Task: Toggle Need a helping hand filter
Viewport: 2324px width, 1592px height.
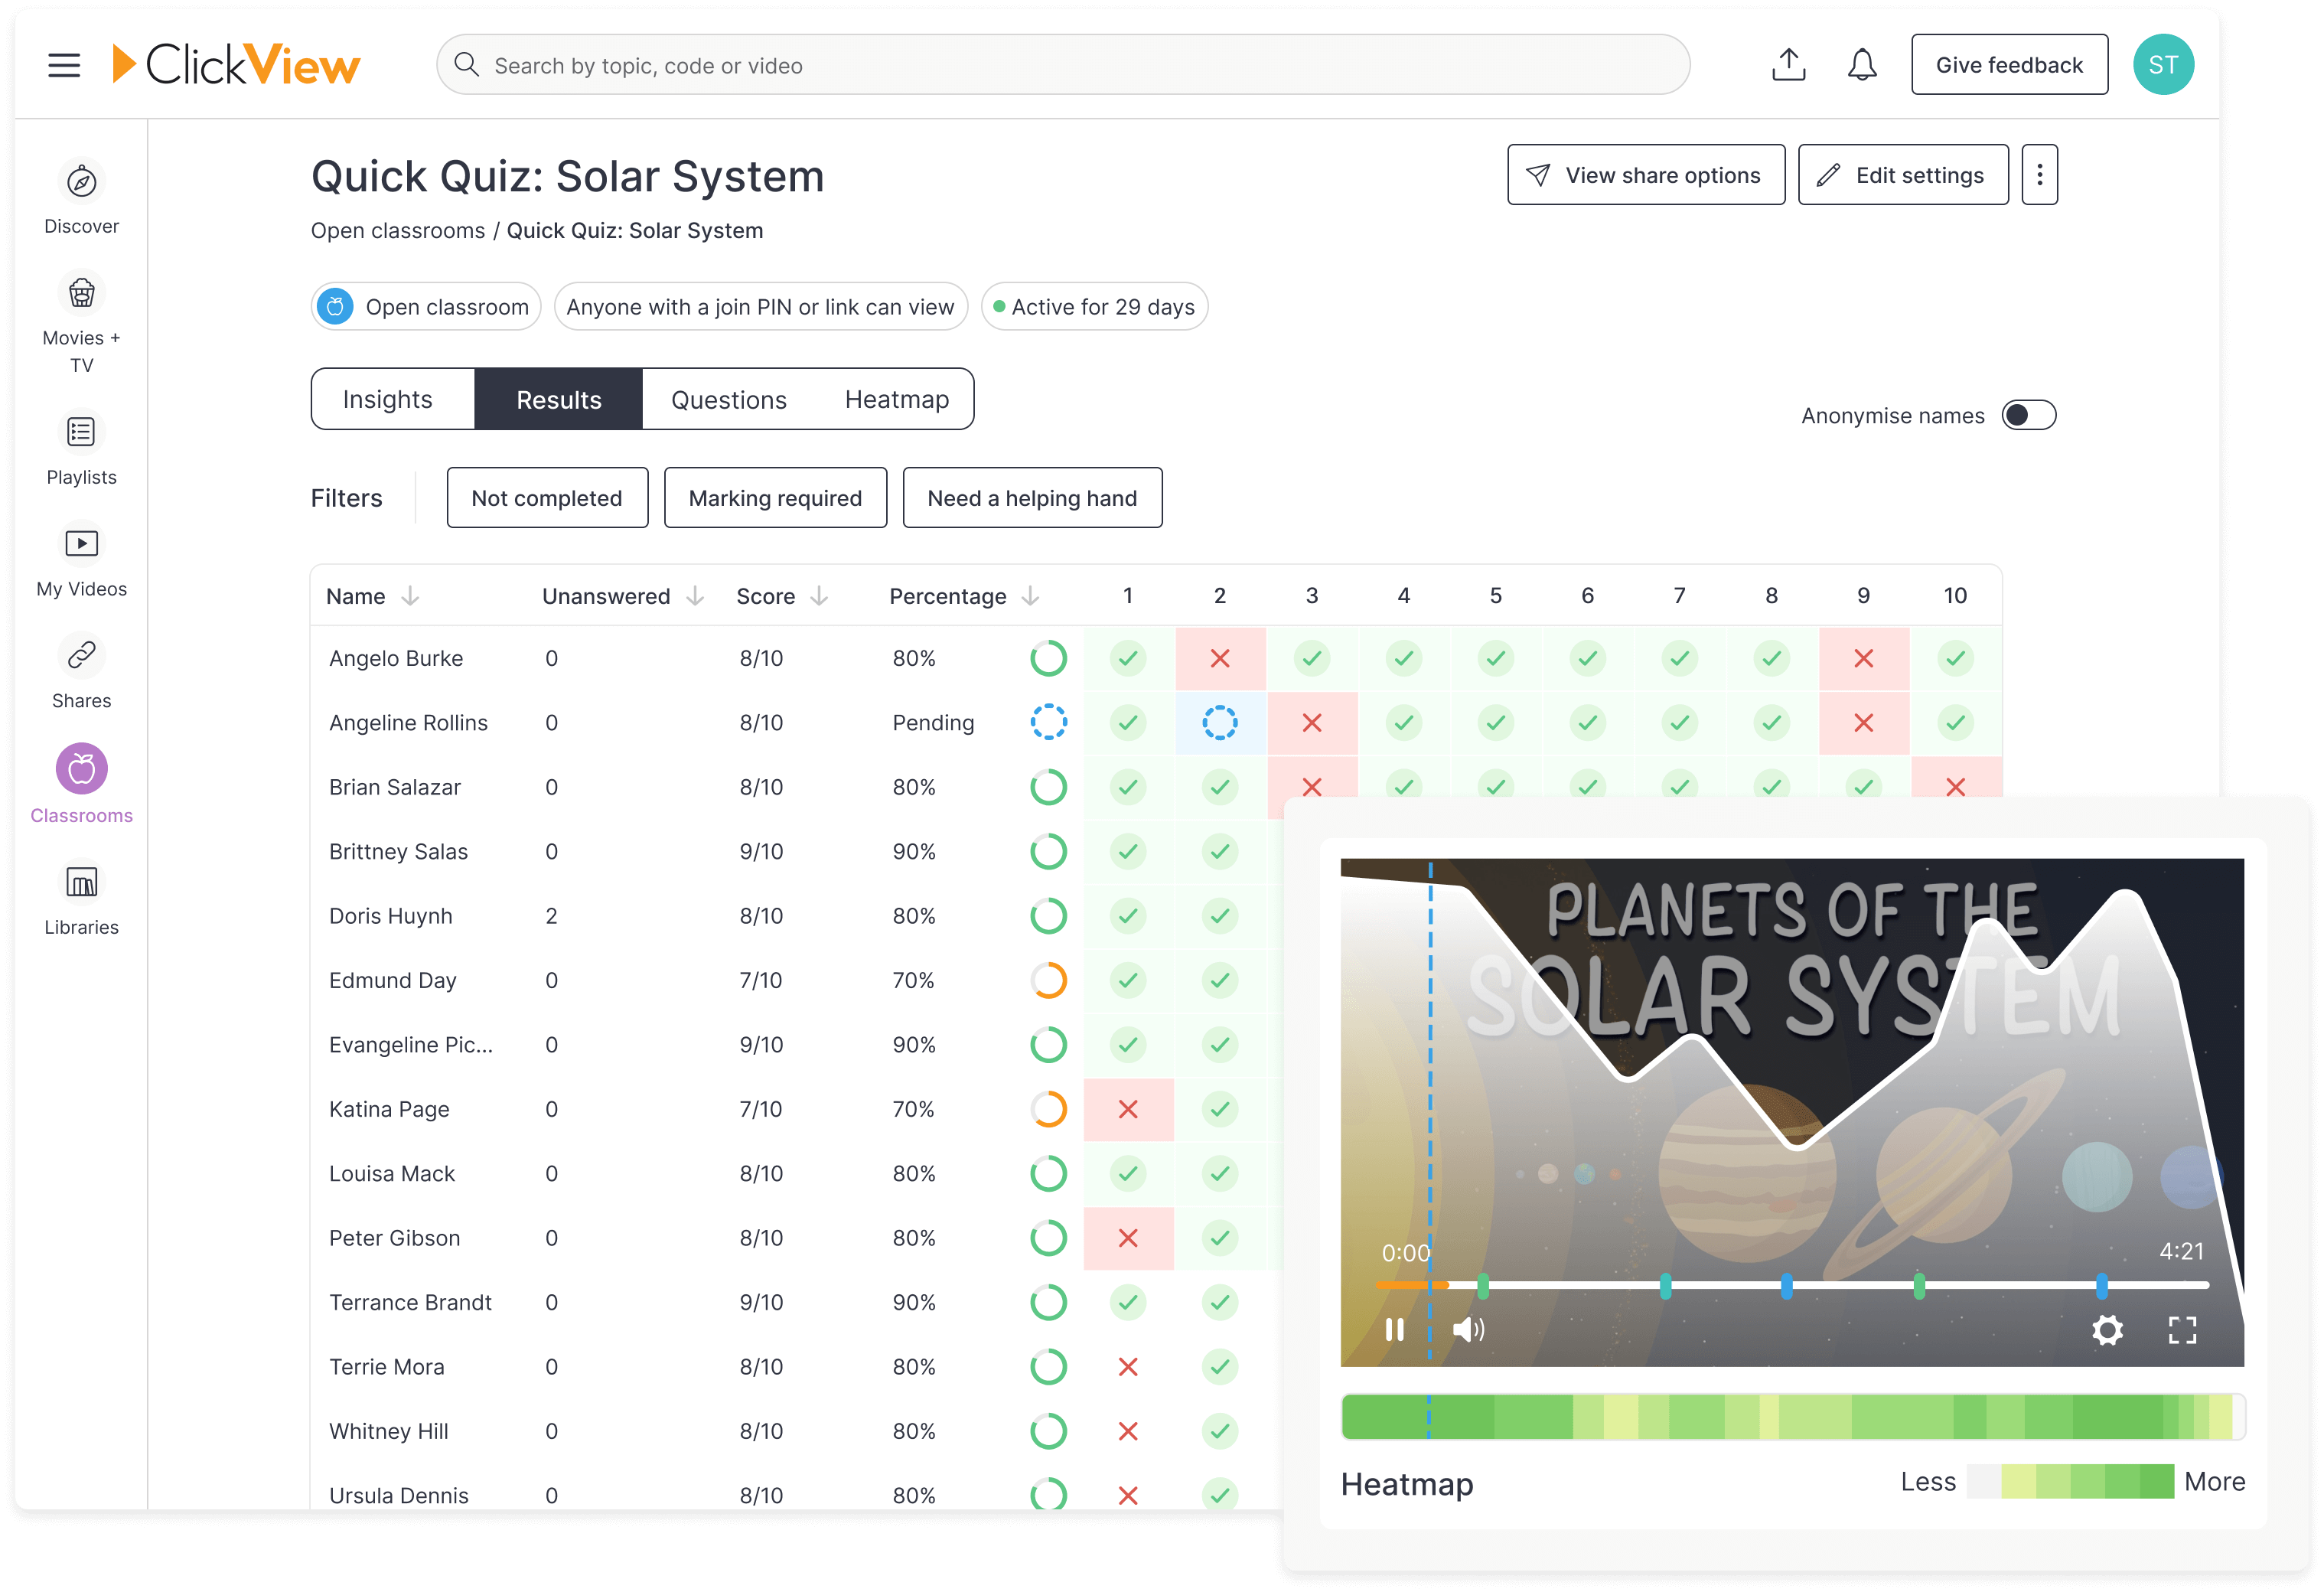Action: [1032, 498]
